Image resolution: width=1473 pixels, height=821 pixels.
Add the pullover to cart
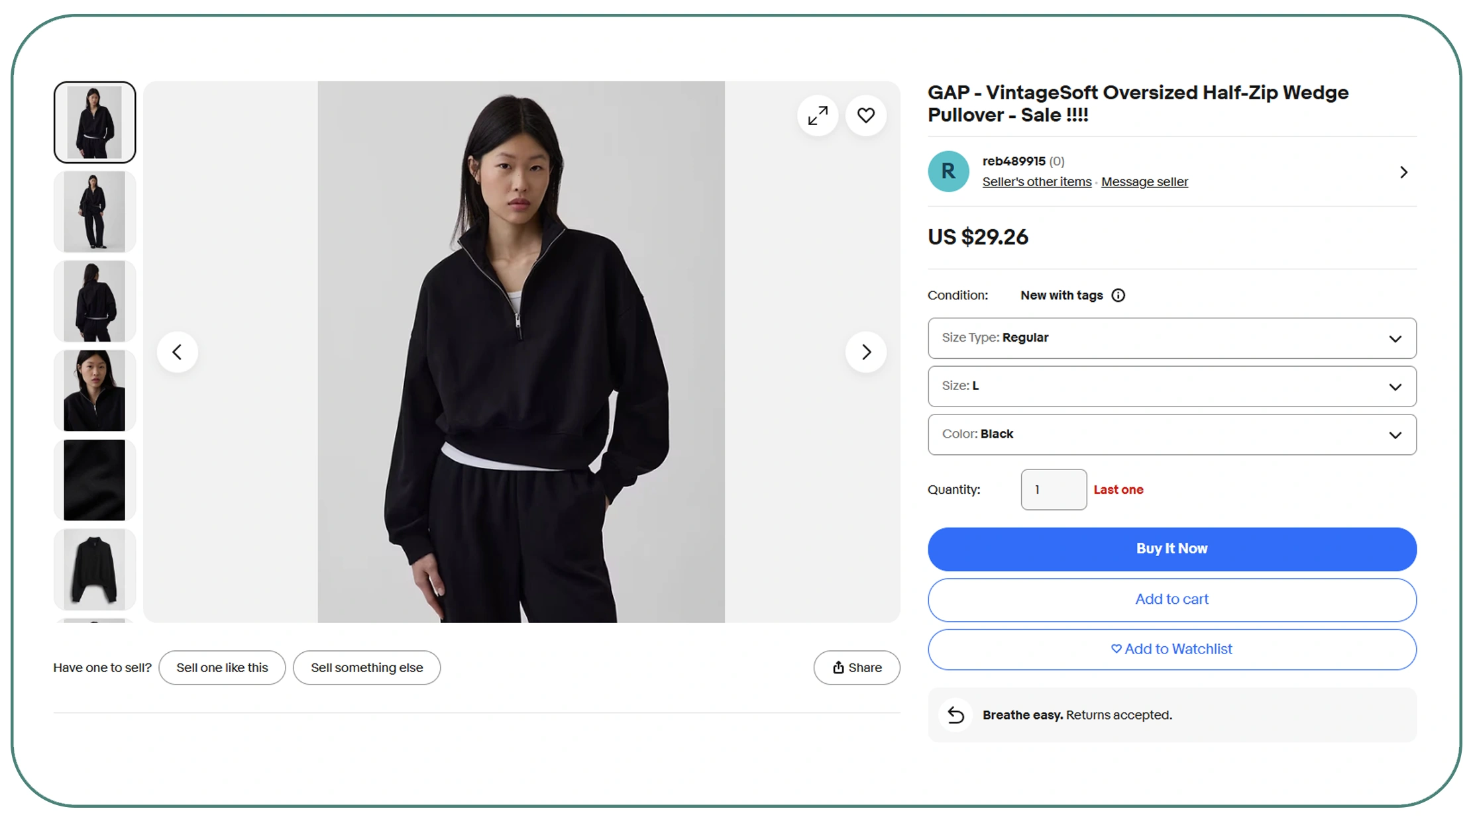pyautogui.click(x=1172, y=599)
